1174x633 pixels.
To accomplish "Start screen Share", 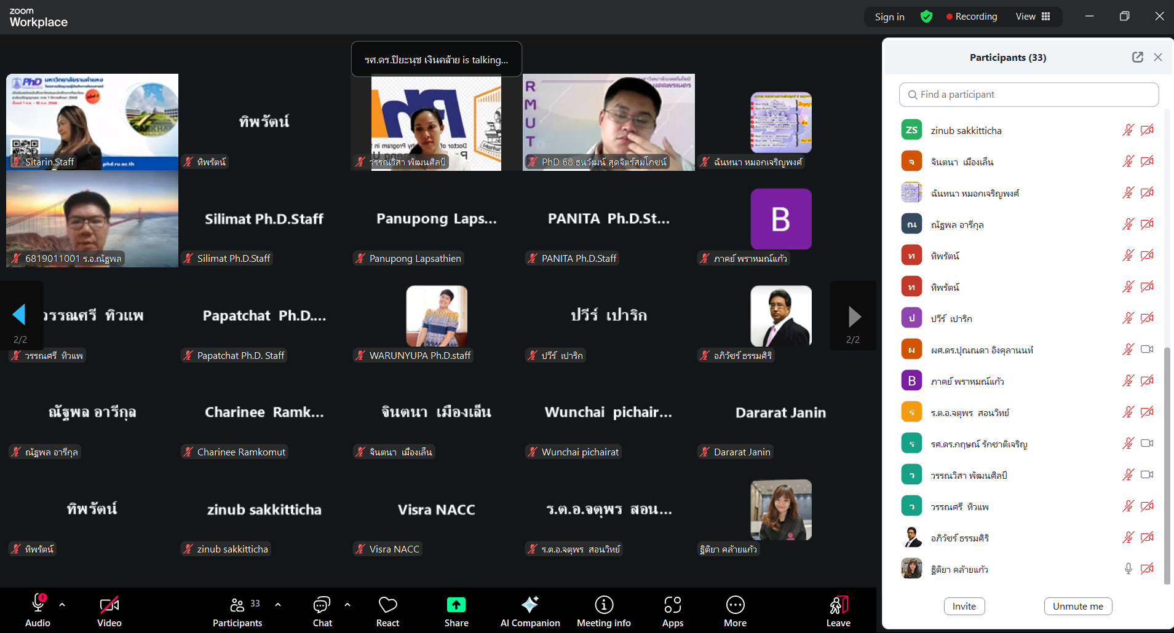I will [x=456, y=611].
